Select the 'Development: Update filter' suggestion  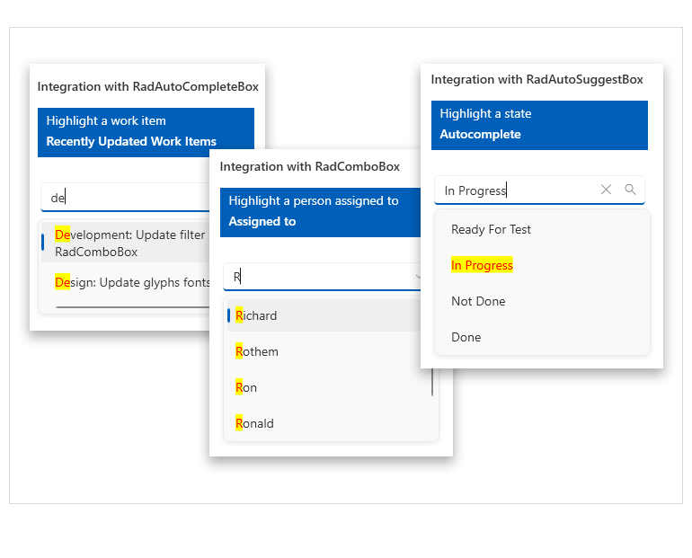[x=126, y=243]
